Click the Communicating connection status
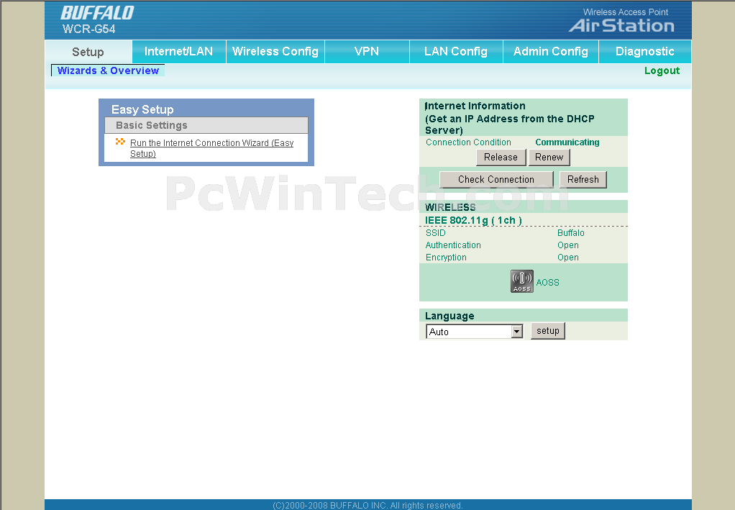This screenshot has width=735, height=510. coord(567,142)
